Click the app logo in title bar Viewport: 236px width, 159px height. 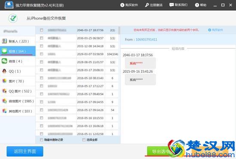[x=9, y=5]
